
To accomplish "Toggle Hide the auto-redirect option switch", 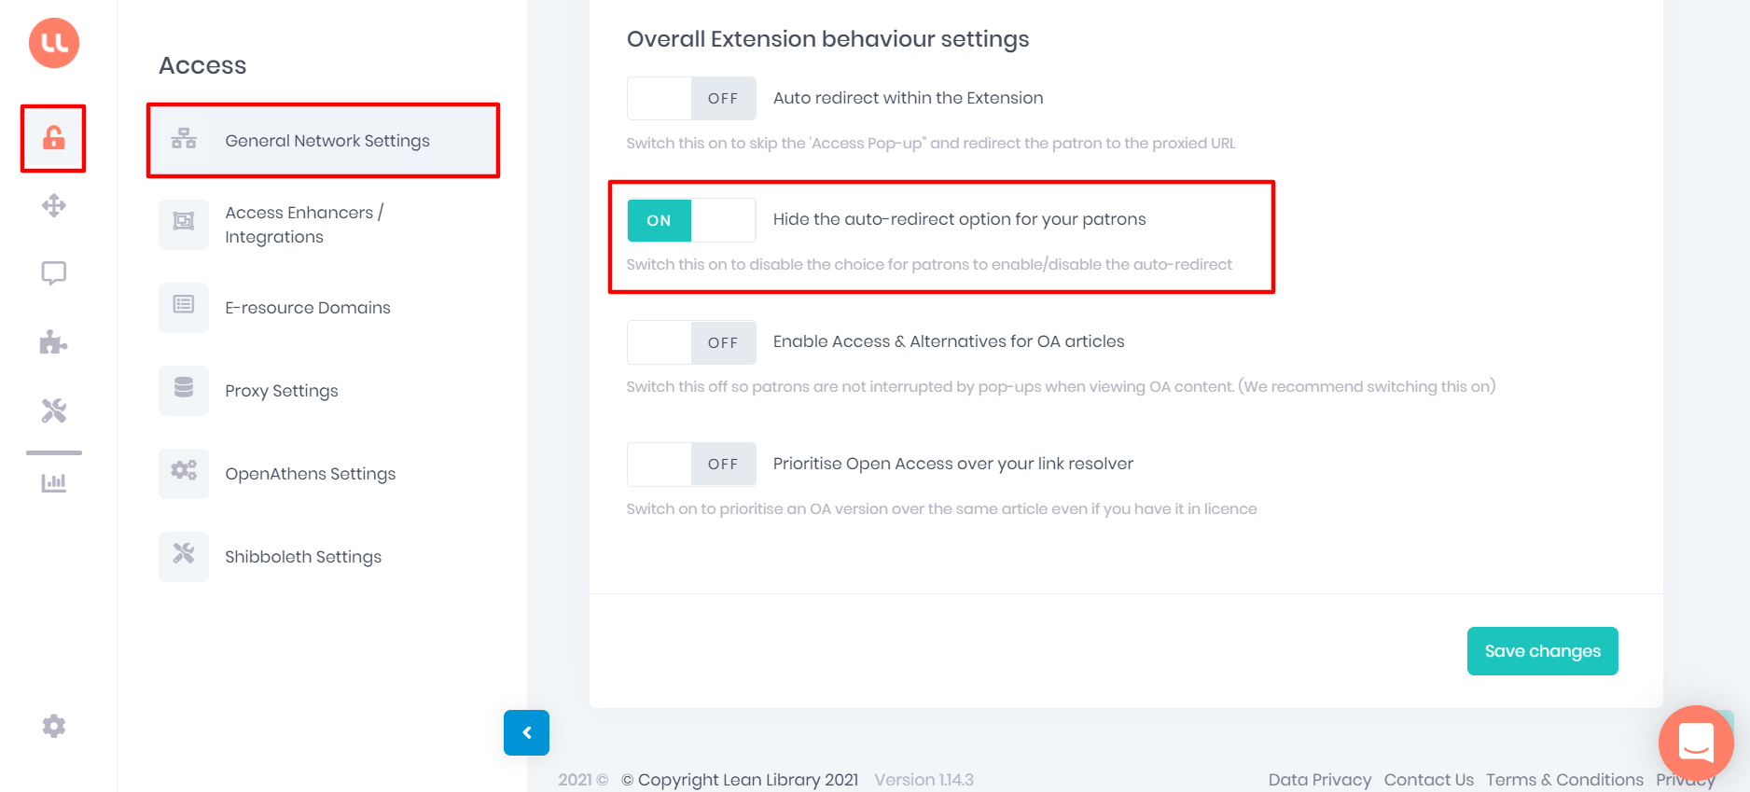I will coord(691,220).
